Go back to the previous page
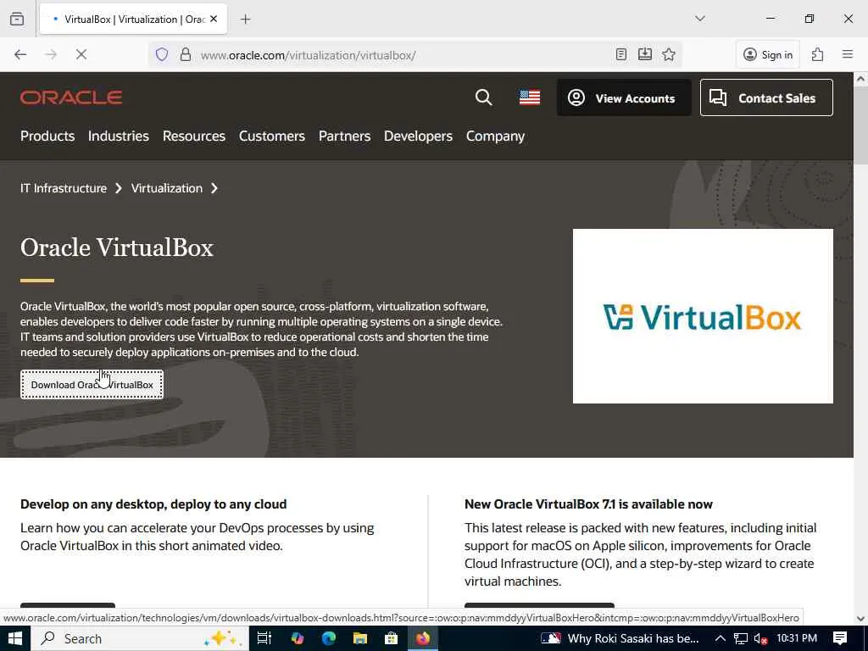 (20, 54)
